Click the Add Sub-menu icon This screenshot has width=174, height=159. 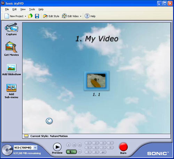click(x=11, y=88)
